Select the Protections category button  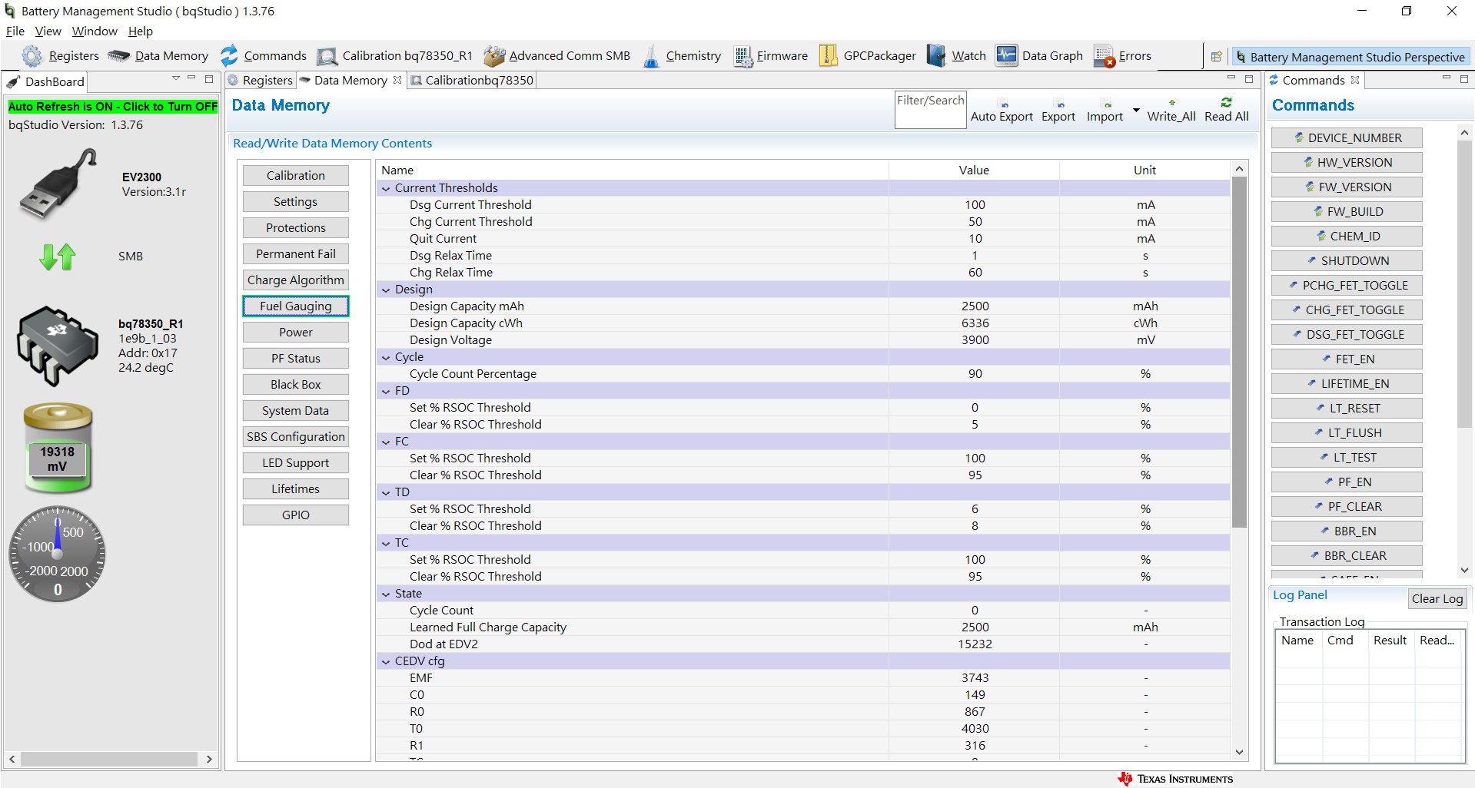pyautogui.click(x=296, y=228)
